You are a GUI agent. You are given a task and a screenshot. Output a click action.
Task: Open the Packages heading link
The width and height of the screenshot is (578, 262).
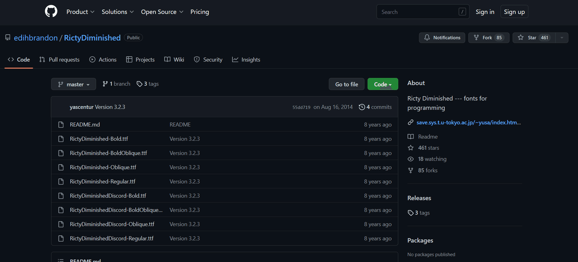(x=420, y=240)
